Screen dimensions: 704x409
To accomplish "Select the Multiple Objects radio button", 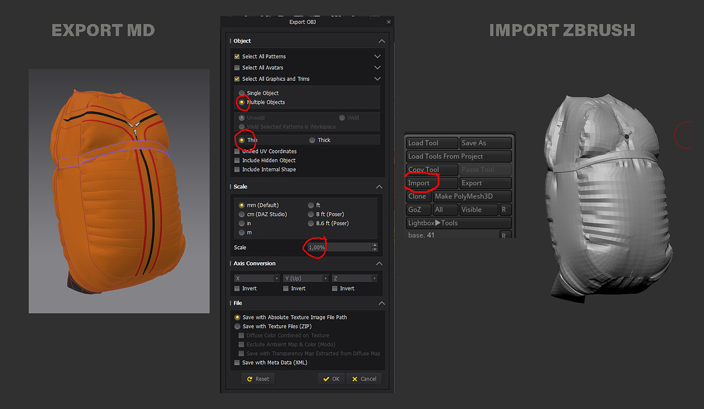I will [241, 103].
